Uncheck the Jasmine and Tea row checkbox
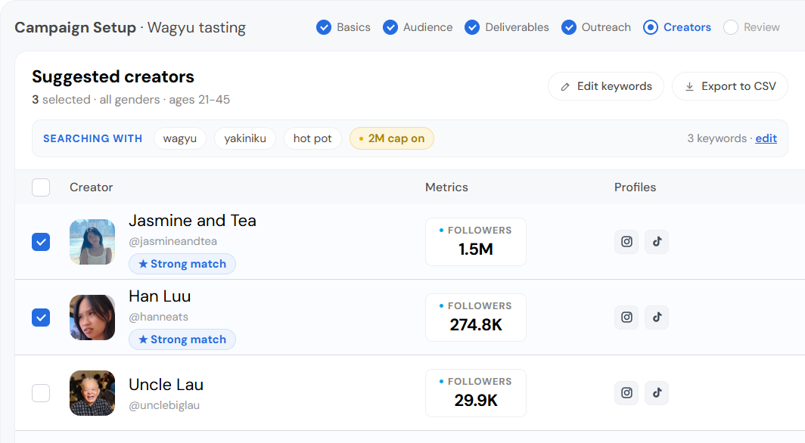Viewport: 805px width, 443px height. coord(41,242)
